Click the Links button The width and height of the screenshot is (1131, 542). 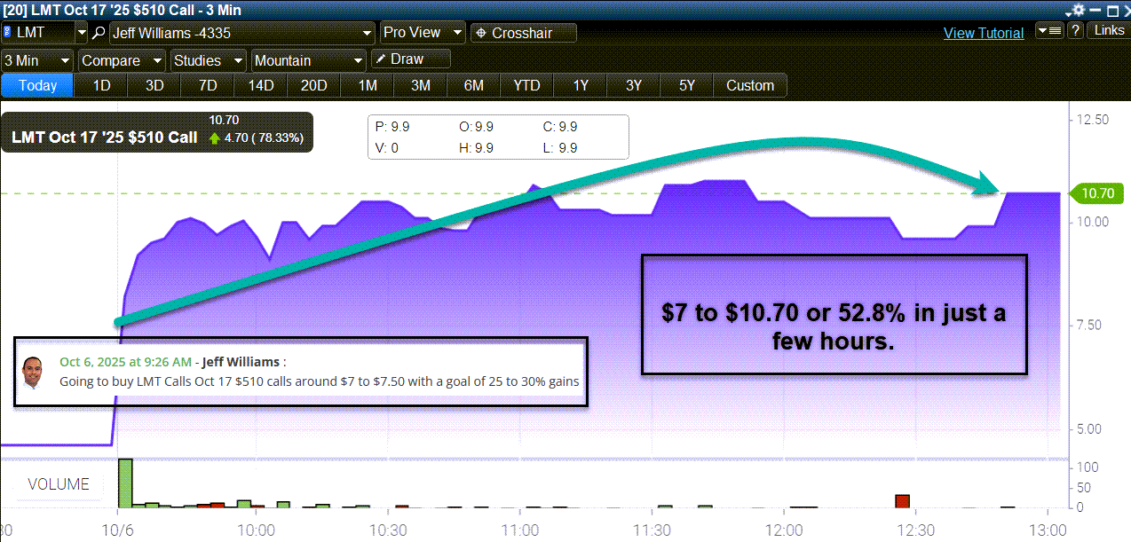click(x=1109, y=31)
